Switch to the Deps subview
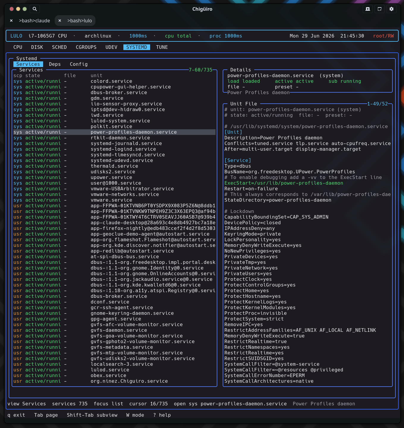 pos(55,64)
